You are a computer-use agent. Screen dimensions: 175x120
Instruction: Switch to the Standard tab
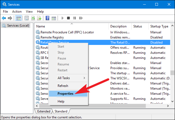tap(61, 111)
